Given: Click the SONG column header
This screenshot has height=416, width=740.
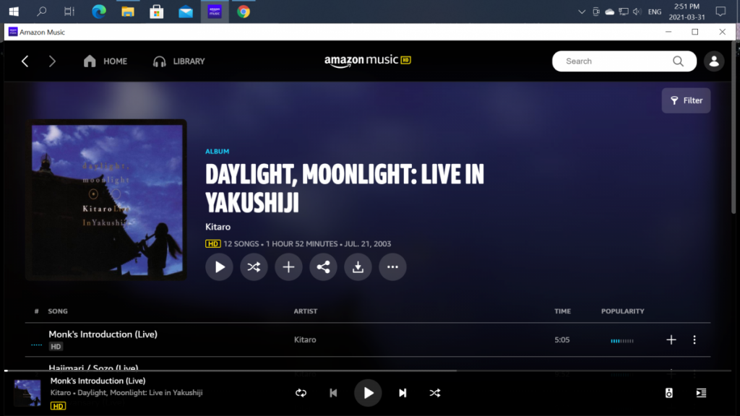Looking at the screenshot, I should [58, 311].
